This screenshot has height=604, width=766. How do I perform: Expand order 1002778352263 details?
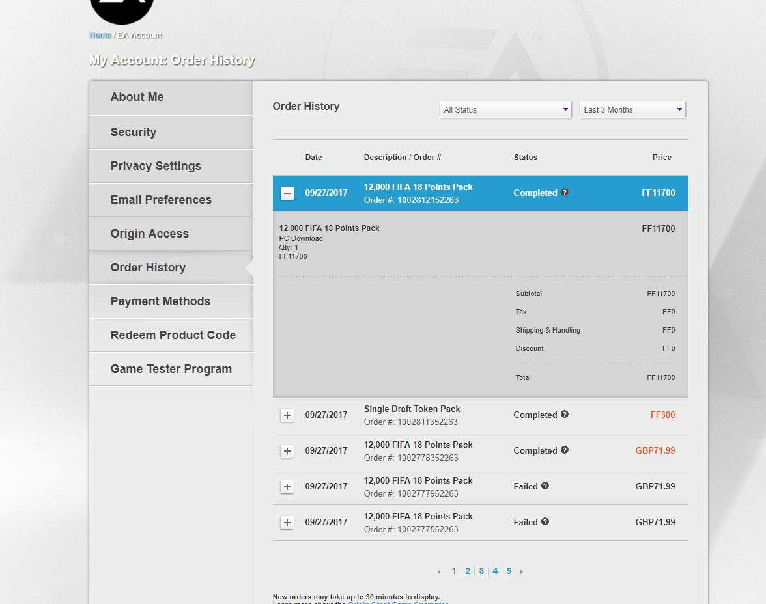pyautogui.click(x=287, y=451)
